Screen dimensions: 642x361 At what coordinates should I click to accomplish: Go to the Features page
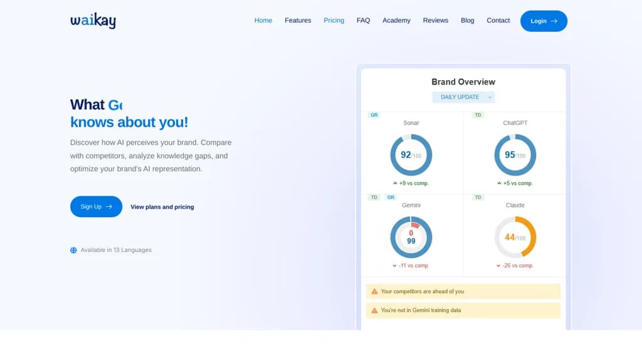click(x=298, y=21)
